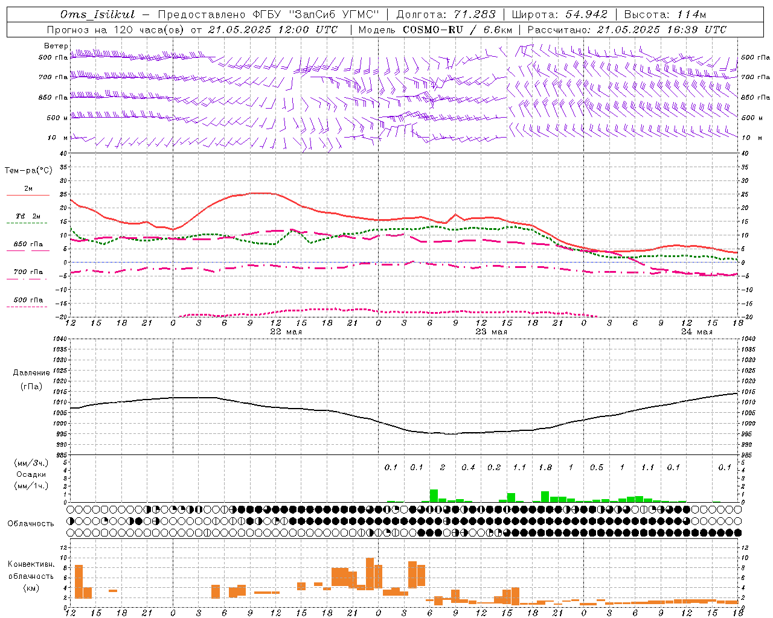Click the computed time 21.05.2025 16:39 UTC
773x618 pixels.
tap(661, 30)
